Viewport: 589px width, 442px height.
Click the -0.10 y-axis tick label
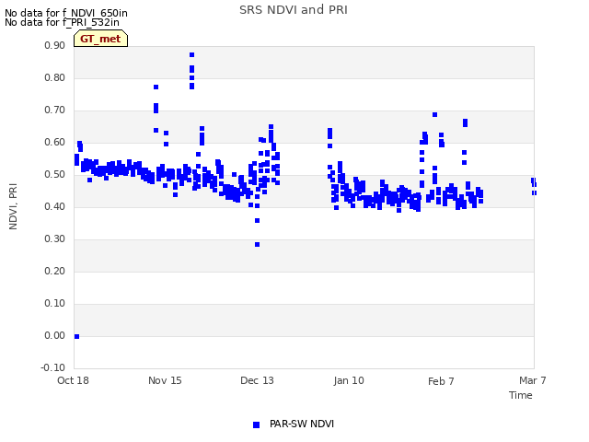tap(53, 367)
